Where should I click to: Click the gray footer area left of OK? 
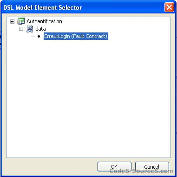pyautogui.click(x=51, y=167)
